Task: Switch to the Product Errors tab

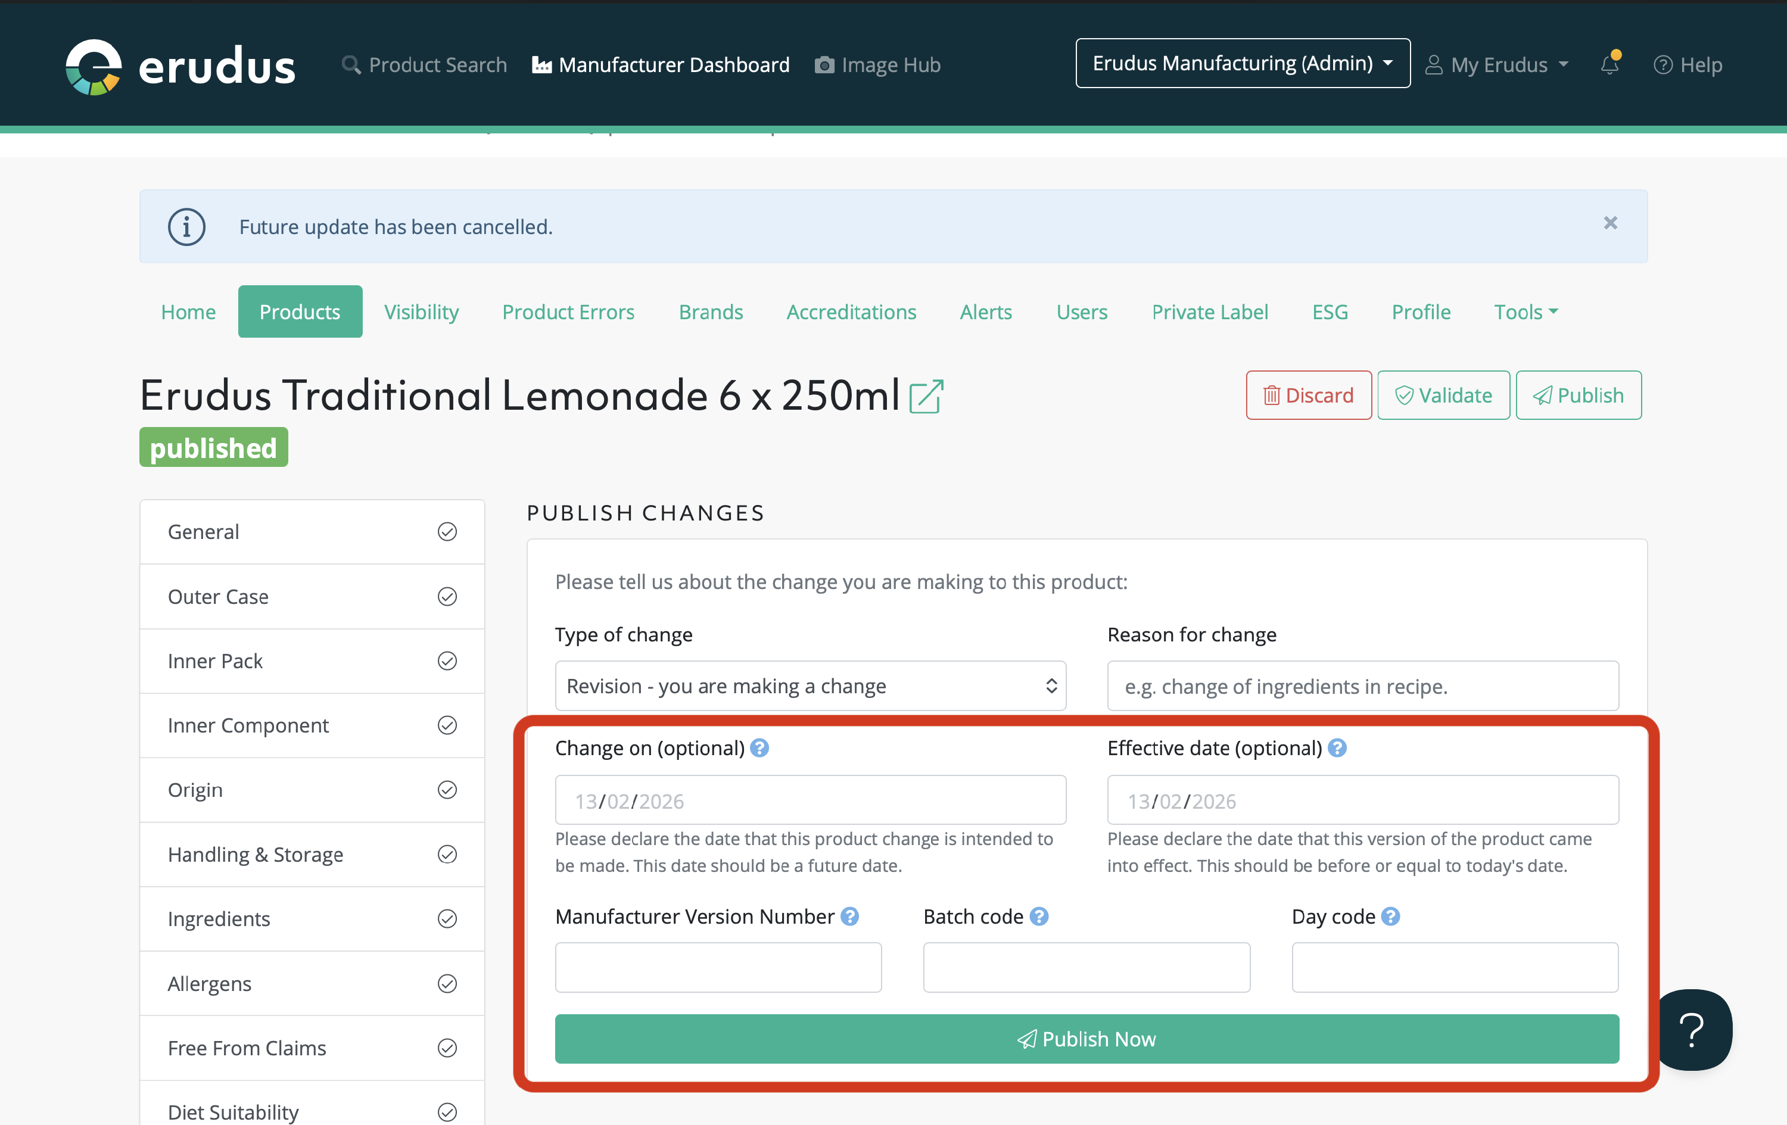Action: click(568, 311)
